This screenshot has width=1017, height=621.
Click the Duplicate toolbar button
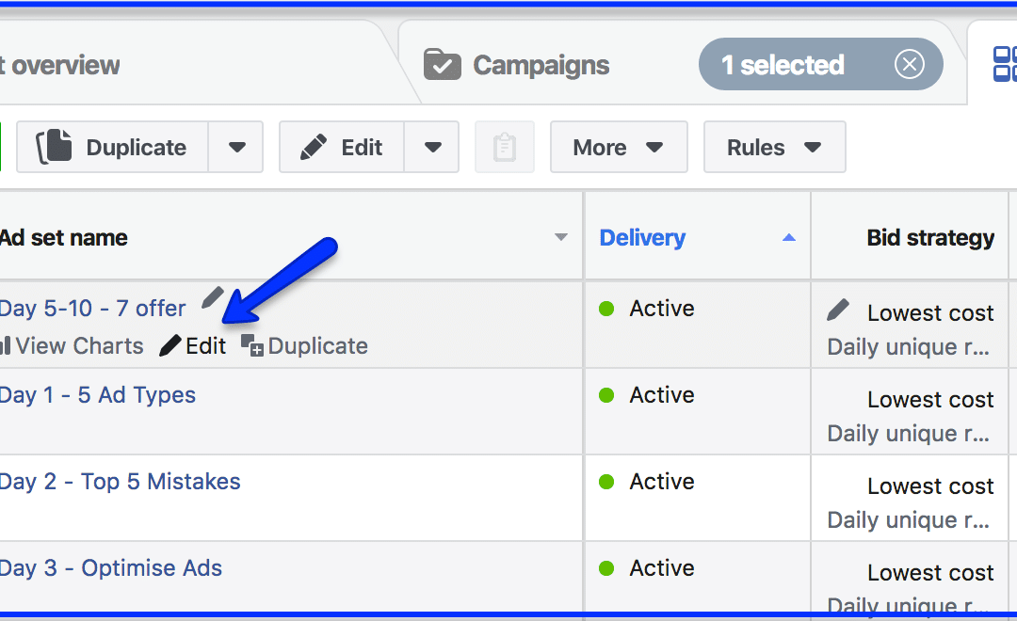pos(112,147)
